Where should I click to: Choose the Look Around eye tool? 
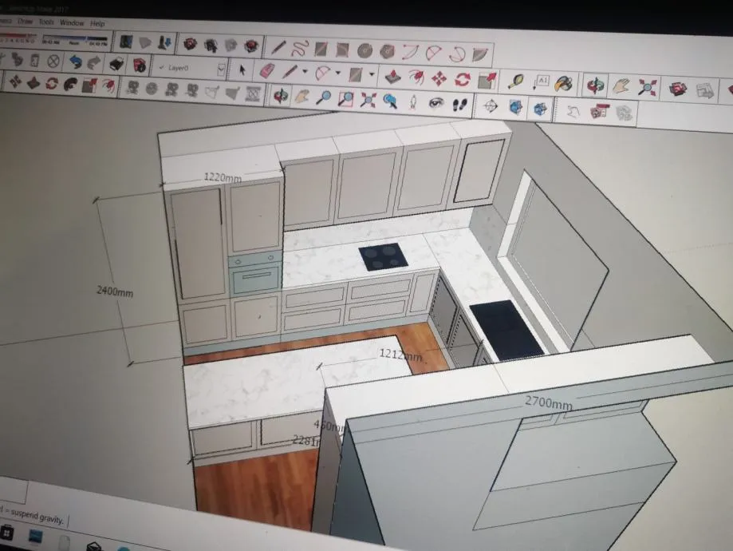click(x=436, y=103)
